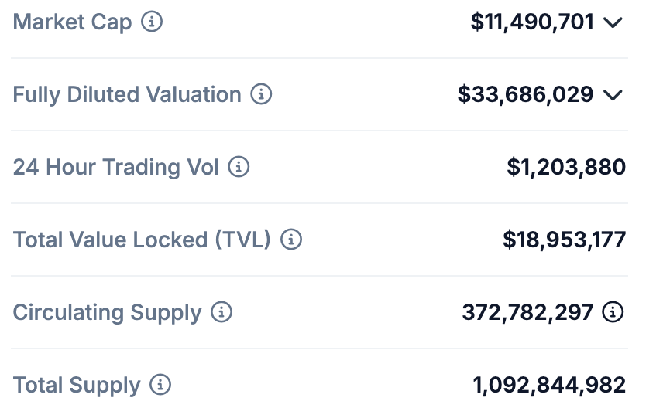Expand the Market Cap chevron arrow
This screenshot has height=408, width=663.
coord(613,22)
